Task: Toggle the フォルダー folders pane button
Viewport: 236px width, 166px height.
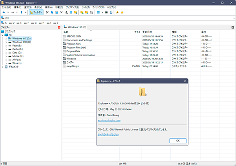Action: pyautogui.click(x=36, y=12)
